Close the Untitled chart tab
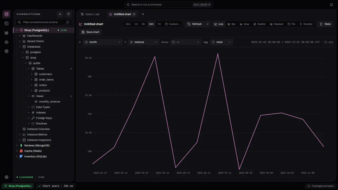This screenshot has width=338, height=190. 134,14
